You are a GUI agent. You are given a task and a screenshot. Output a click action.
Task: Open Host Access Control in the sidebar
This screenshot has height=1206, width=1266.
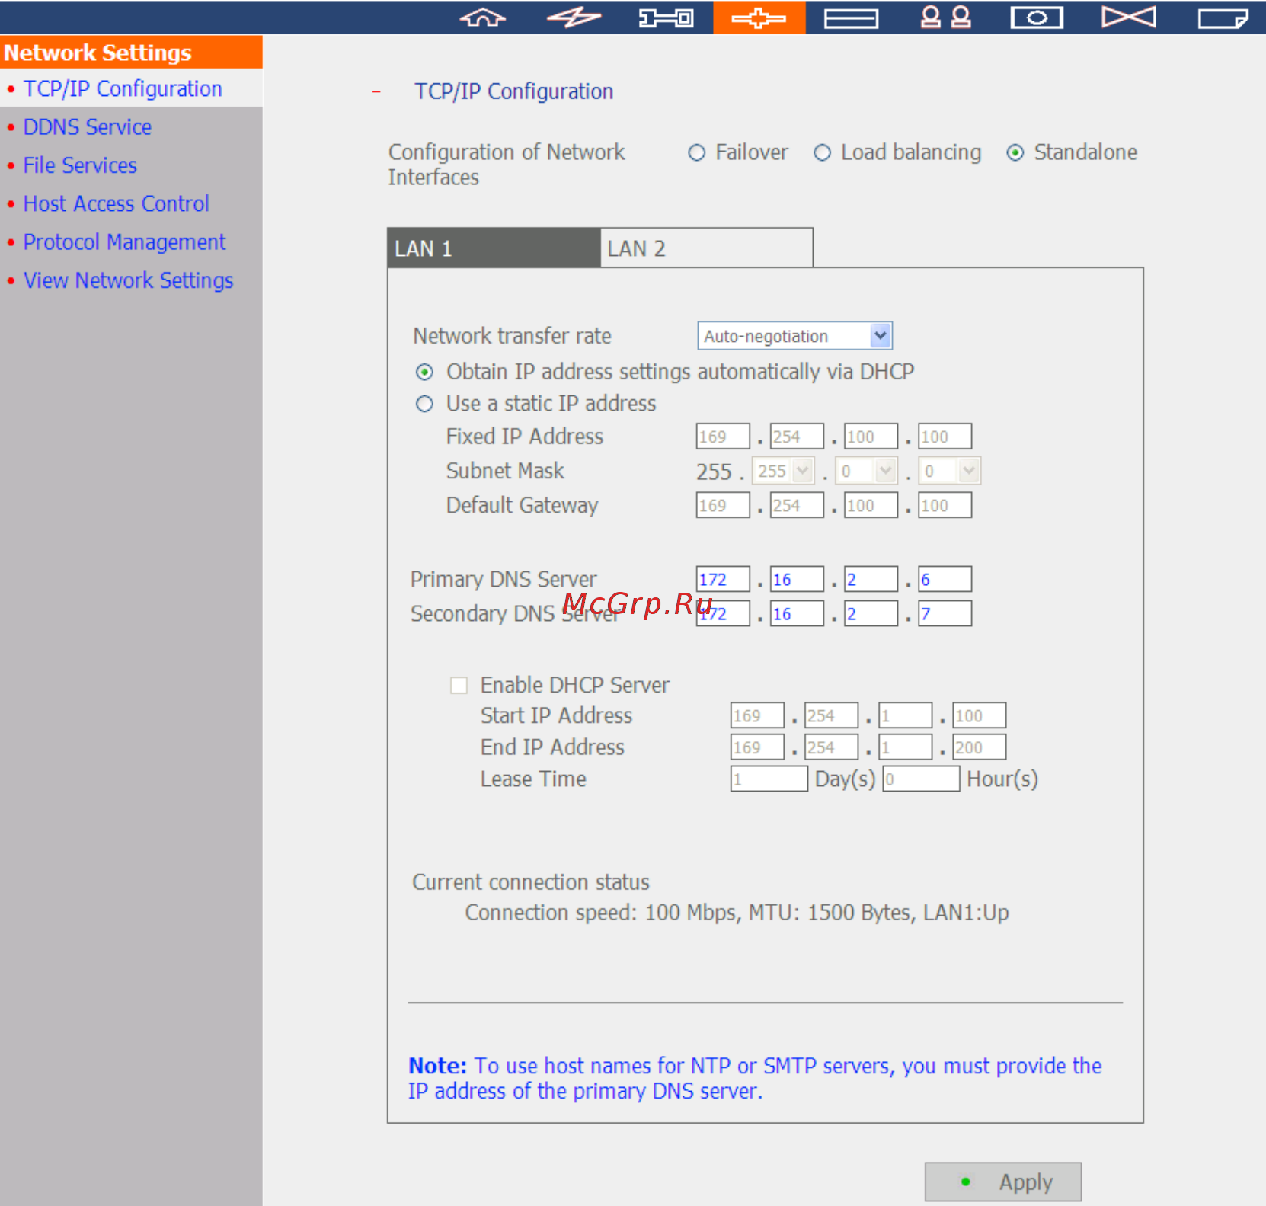pyautogui.click(x=116, y=204)
